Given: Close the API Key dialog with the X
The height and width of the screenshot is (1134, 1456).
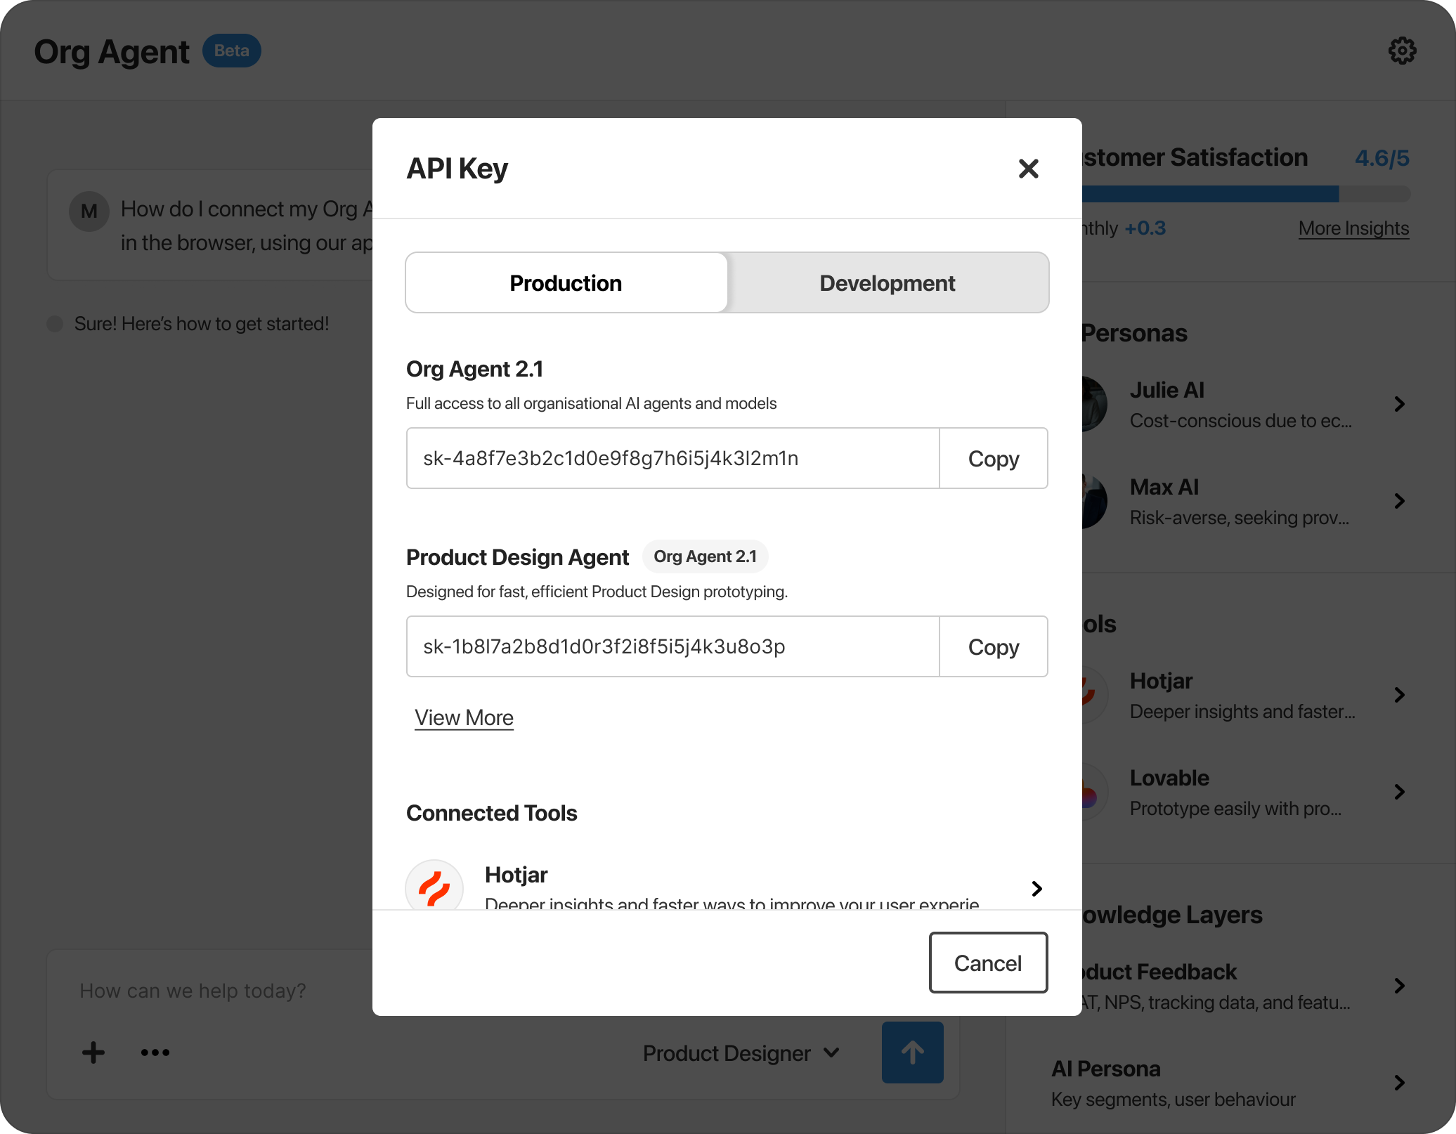Looking at the screenshot, I should pos(1028,169).
